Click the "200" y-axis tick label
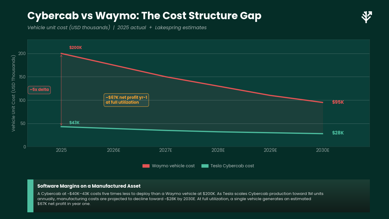The width and height of the screenshot is (389, 219). click(x=22, y=54)
